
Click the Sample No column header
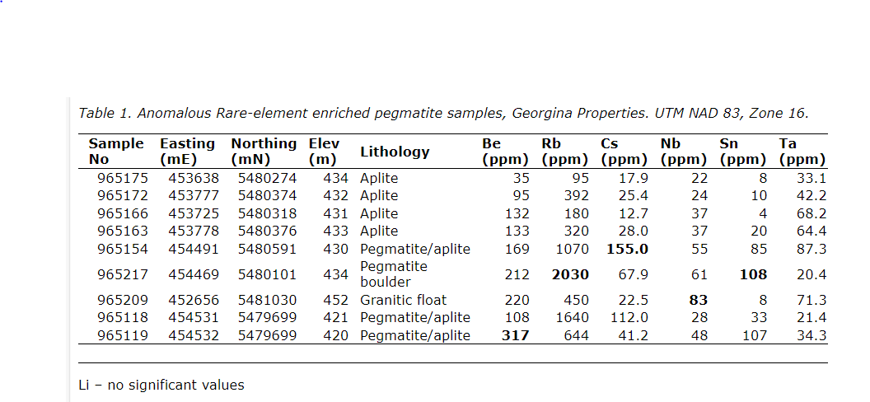(x=116, y=152)
